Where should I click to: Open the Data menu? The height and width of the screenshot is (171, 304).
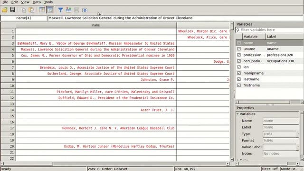(37, 2)
